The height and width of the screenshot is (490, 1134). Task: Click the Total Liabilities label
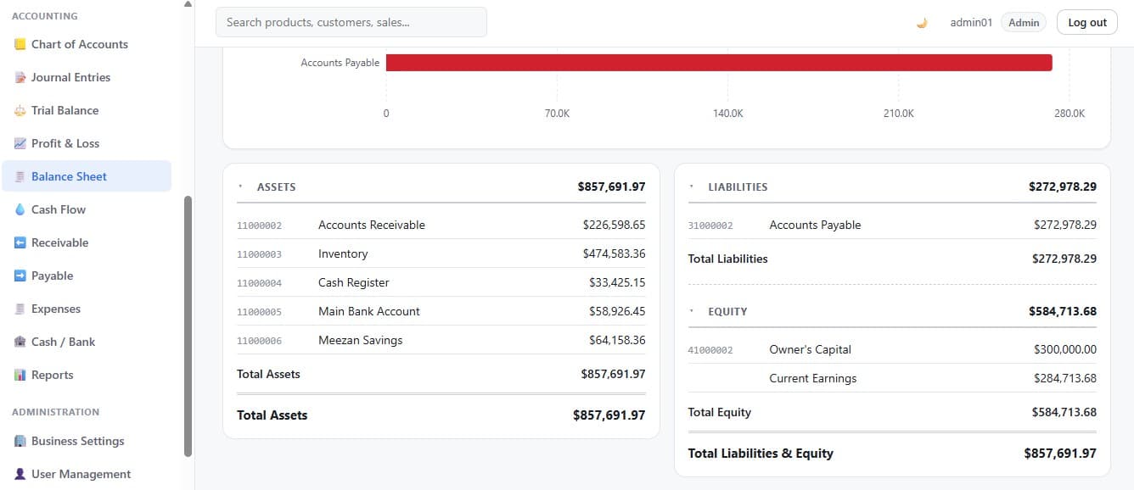coord(728,259)
